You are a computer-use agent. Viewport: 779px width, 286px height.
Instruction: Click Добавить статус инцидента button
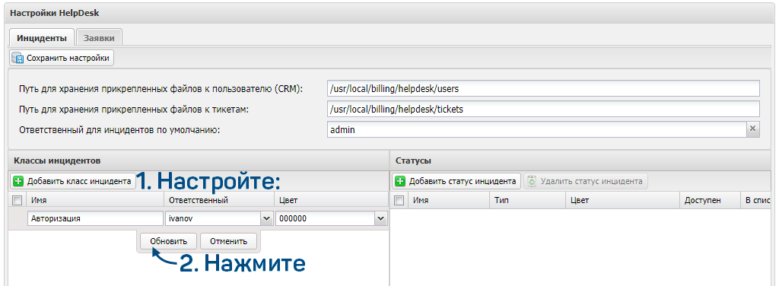coord(456,181)
